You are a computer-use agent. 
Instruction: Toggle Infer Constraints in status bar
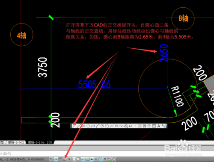pyautogui.click(x=51, y=159)
